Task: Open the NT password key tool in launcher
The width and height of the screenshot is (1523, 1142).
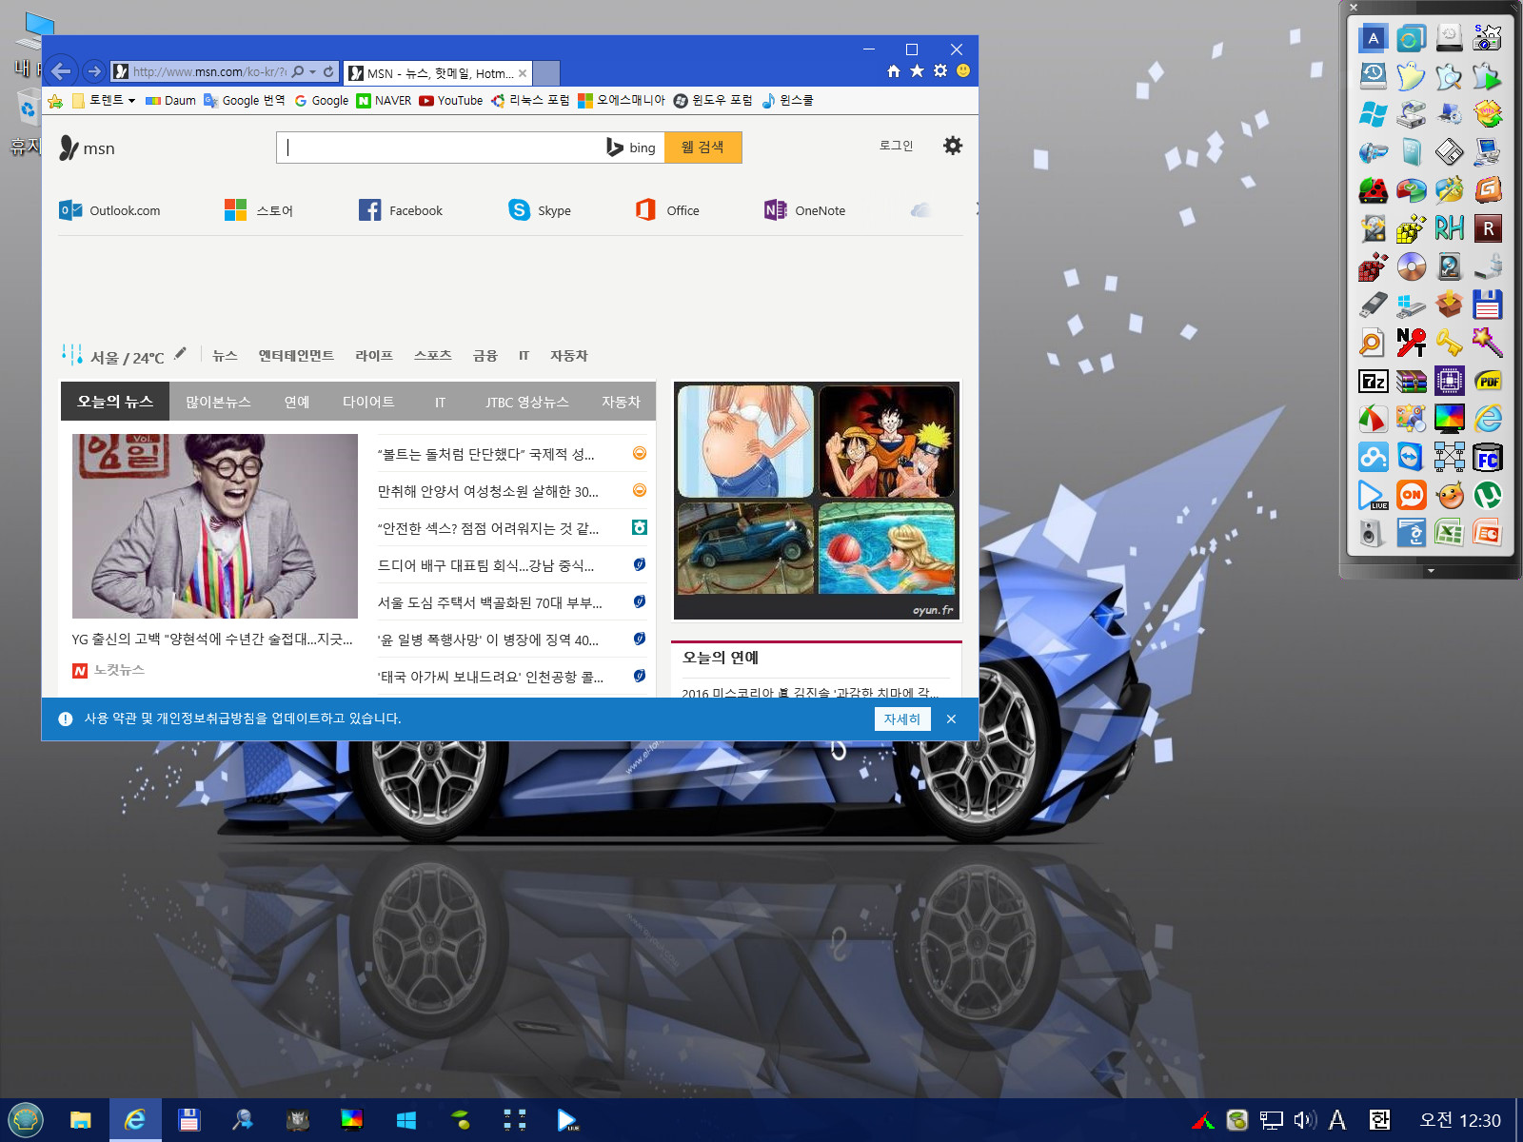Action: (x=1411, y=343)
